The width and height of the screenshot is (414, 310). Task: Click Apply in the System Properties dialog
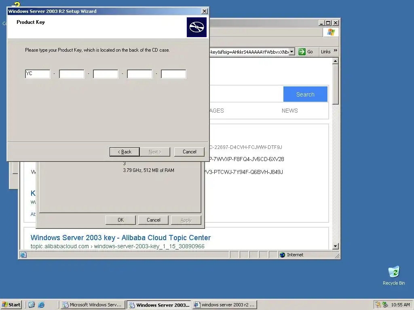pyautogui.click(x=186, y=220)
